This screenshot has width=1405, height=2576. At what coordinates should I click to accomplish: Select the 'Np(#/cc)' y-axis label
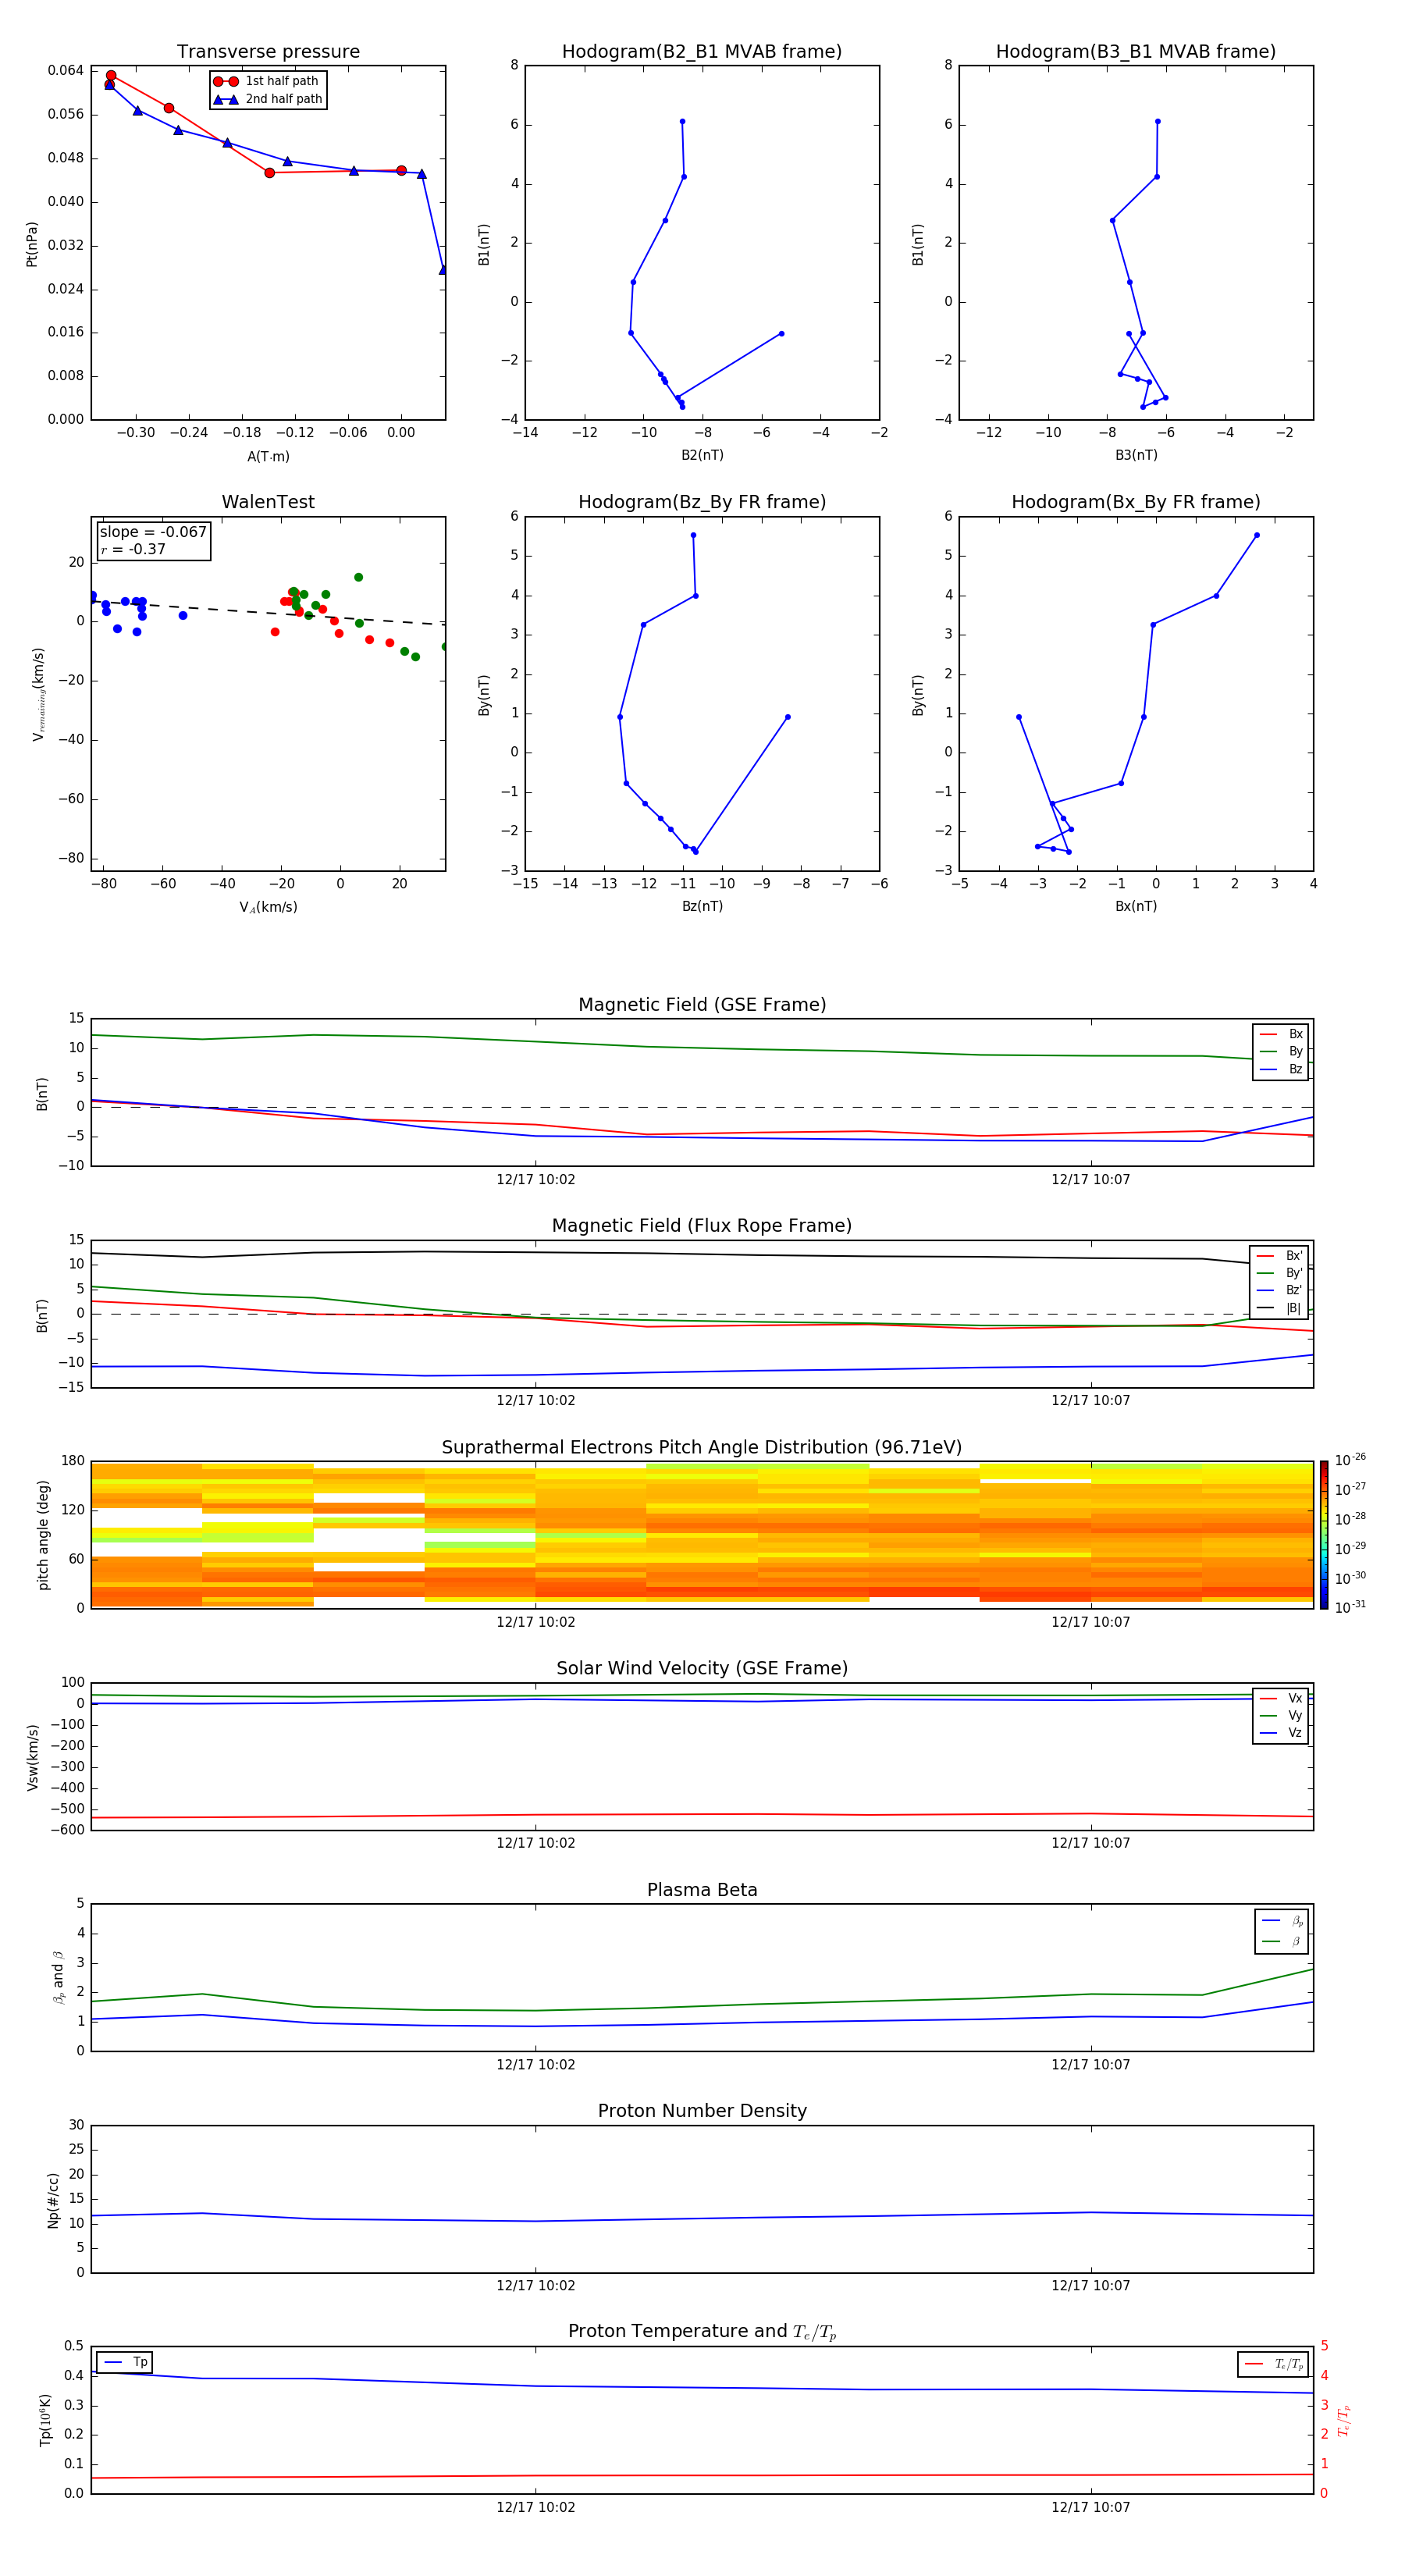tap(53, 2200)
